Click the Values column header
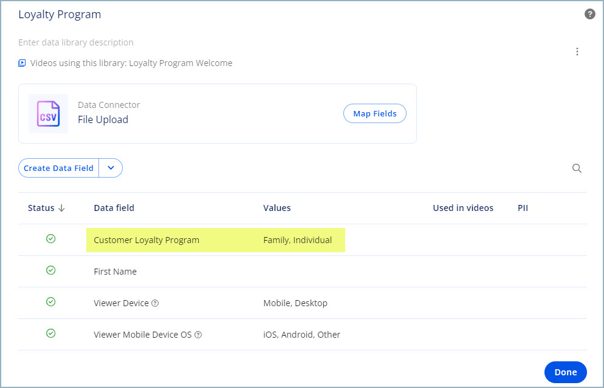The width and height of the screenshot is (604, 388). (x=277, y=208)
